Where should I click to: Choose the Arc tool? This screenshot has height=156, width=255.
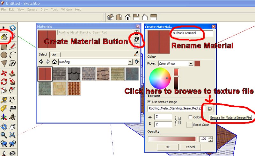[12, 55]
